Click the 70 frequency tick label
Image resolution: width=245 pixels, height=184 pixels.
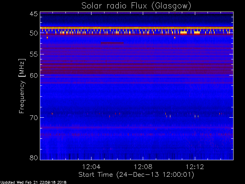point(34,118)
